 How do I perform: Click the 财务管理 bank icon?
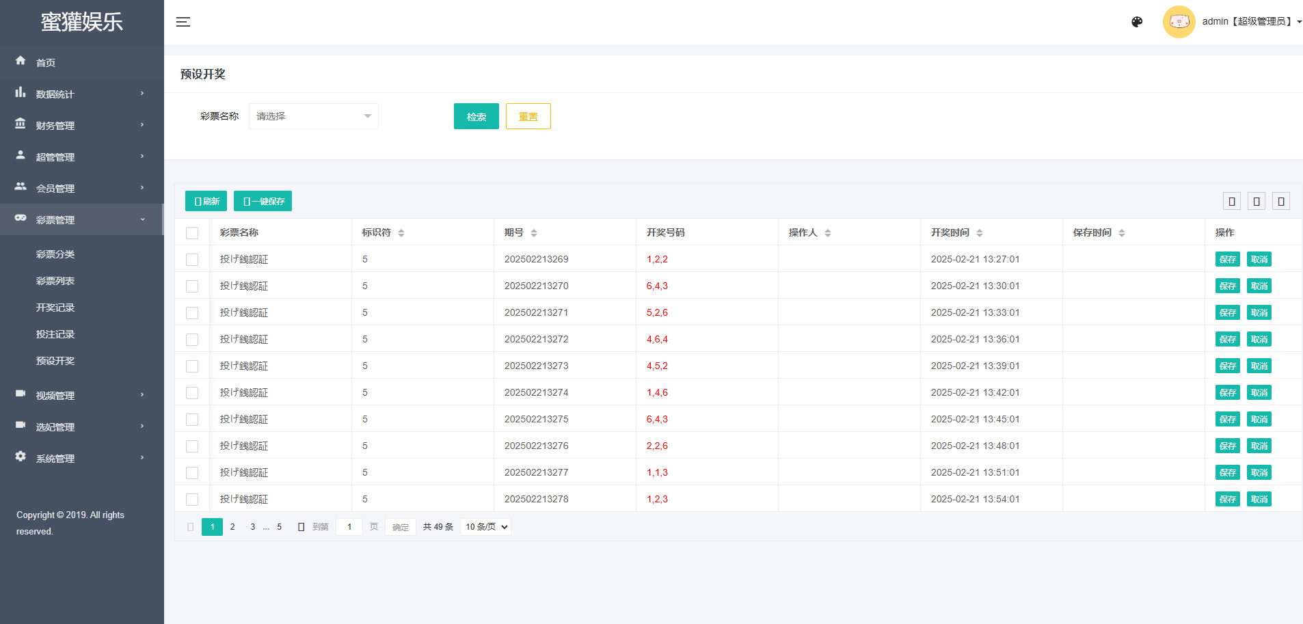(21, 124)
